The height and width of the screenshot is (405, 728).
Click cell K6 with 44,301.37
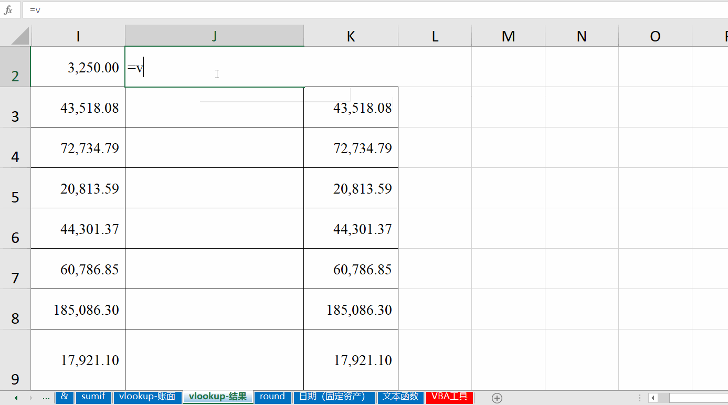click(351, 228)
